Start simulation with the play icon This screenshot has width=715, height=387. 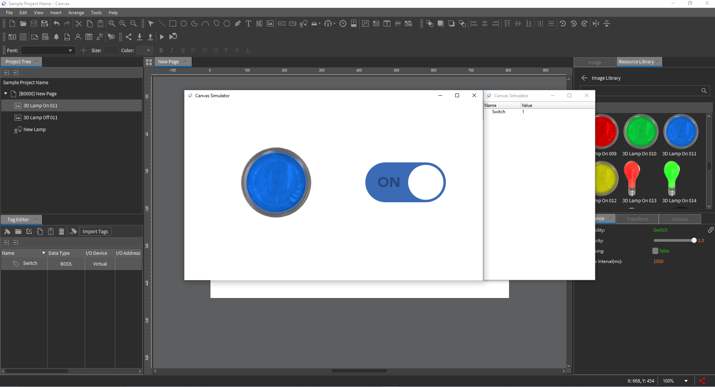coord(162,37)
